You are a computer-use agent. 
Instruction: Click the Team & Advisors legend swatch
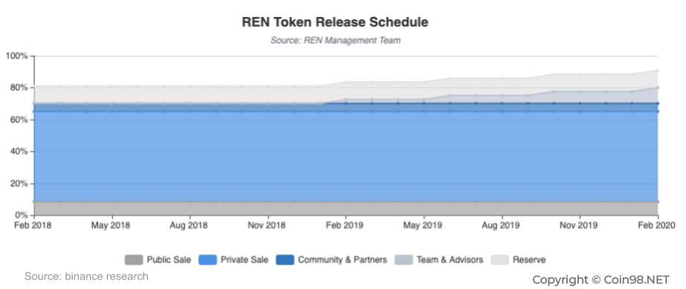404,260
